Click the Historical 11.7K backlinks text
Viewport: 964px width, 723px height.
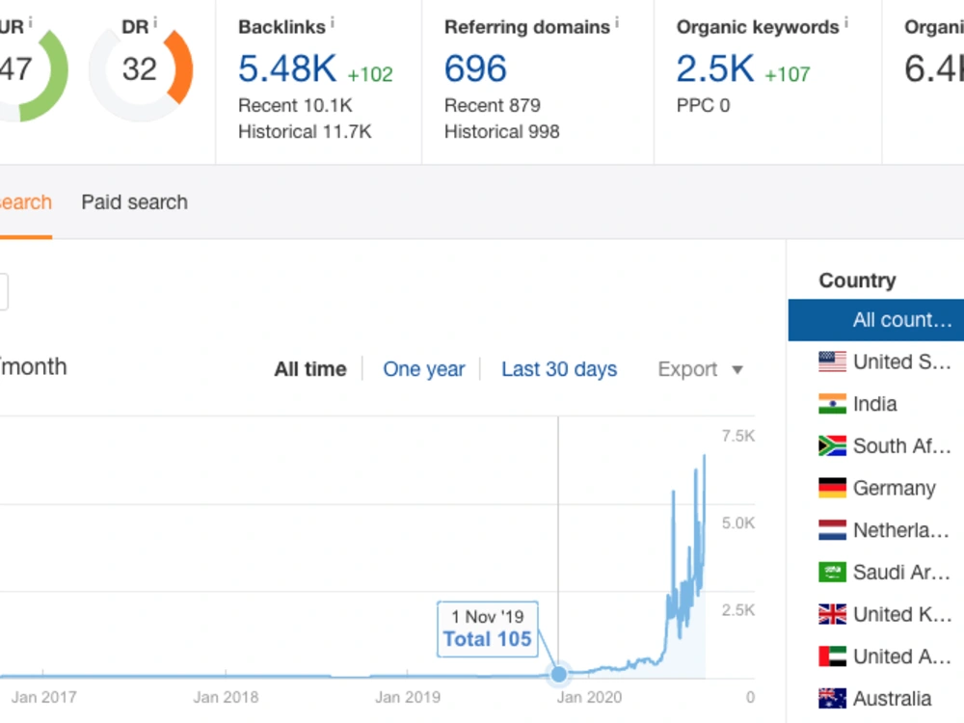[305, 131]
